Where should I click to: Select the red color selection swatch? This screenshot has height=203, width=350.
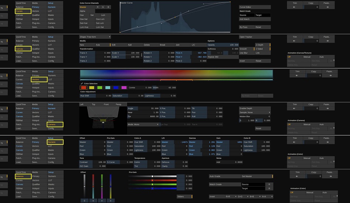(84, 88)
